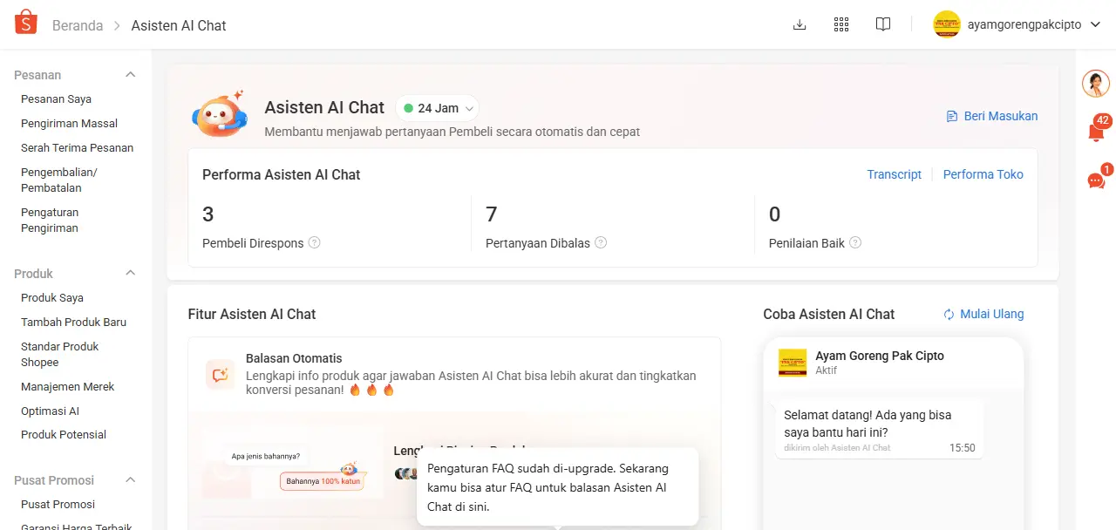Open the seller education book icon
The width and height of the screenshot is (1116, 530).
[x=883, y=24]
